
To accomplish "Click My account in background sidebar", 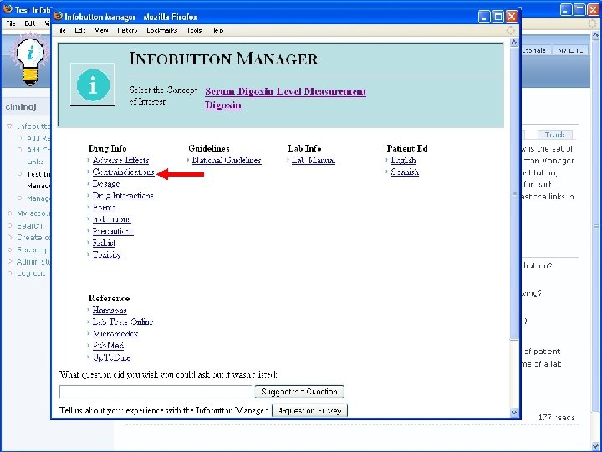I will [33, 213].
